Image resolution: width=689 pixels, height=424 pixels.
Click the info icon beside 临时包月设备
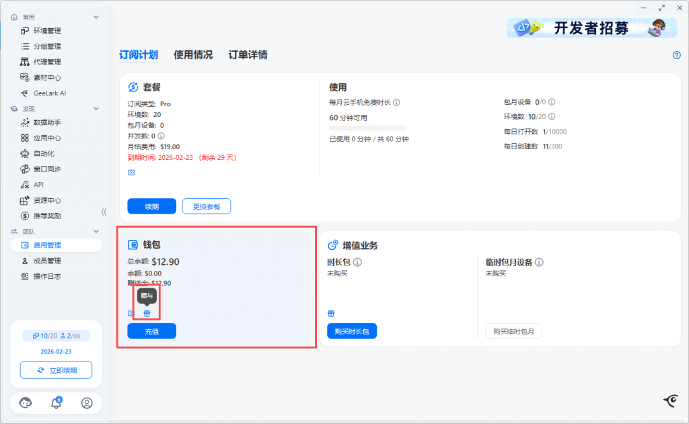point(539,263)
